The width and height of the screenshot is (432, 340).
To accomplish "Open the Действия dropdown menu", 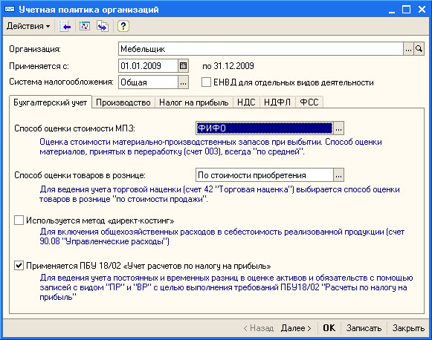I will [28, 27].
